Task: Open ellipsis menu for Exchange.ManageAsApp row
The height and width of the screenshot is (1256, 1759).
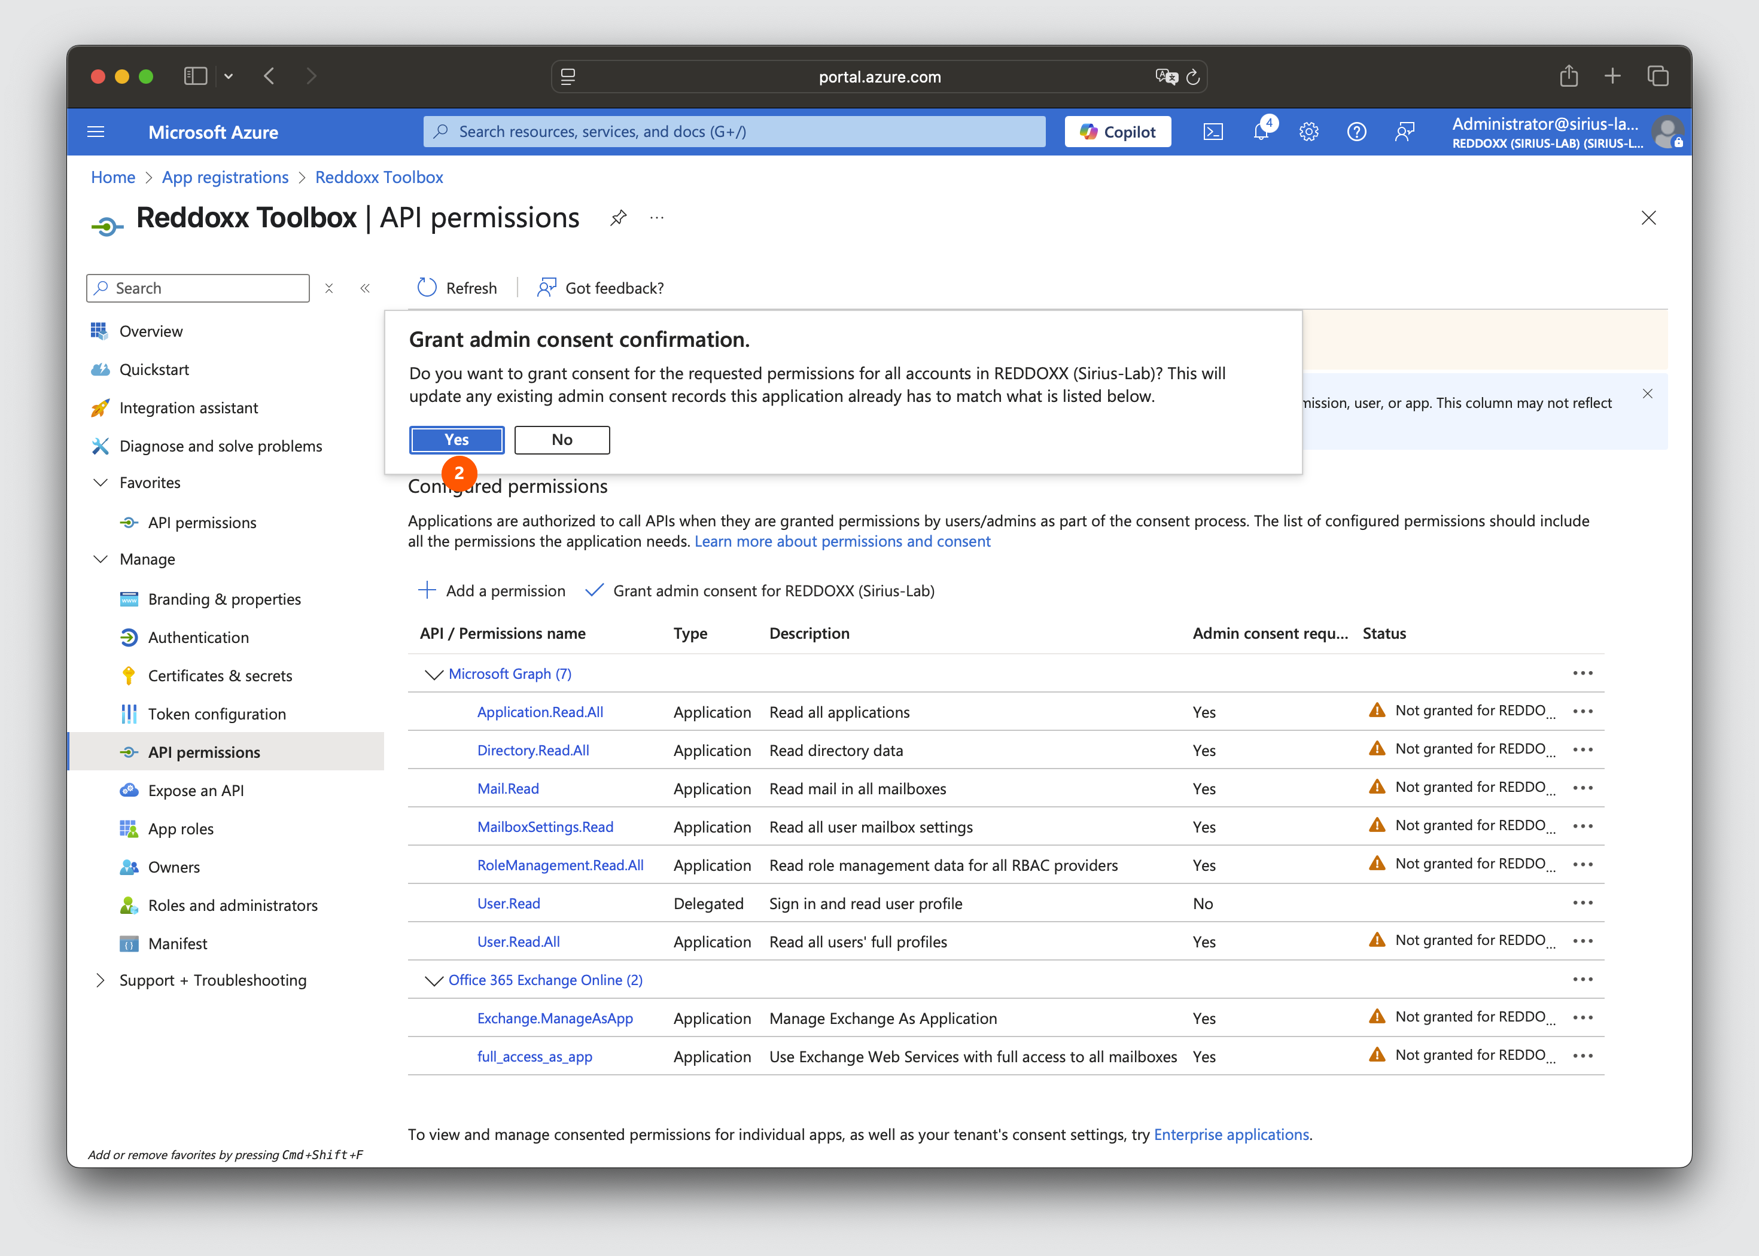Action: click(x=1583, y=1018)
